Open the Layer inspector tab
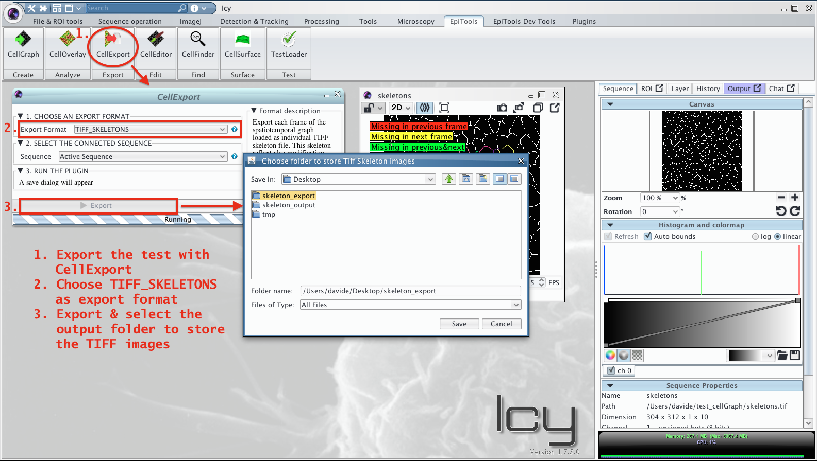Screen dimensions: 817x461 pyautogui.click(x=680, y=88)
